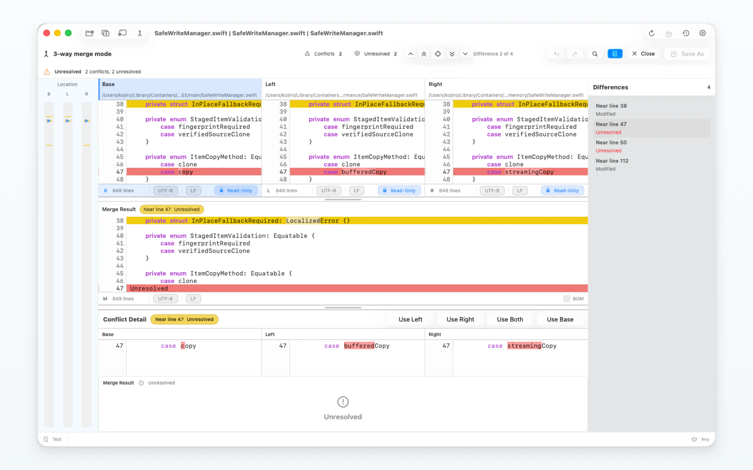The image size is (753, 470).
Task: Click the unresolved warning triangle icon
Action: coord(47,72)
